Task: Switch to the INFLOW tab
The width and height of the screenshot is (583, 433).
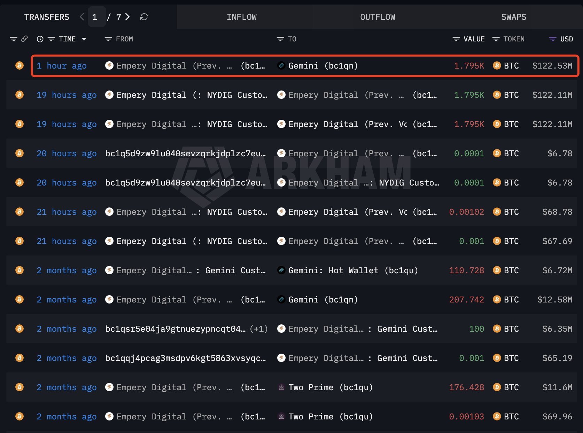Action: click(x=241, y=17)
